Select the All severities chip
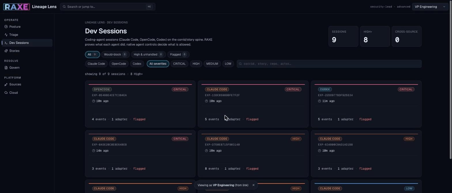The image size is (452, 193). click(x=158, y=64)
